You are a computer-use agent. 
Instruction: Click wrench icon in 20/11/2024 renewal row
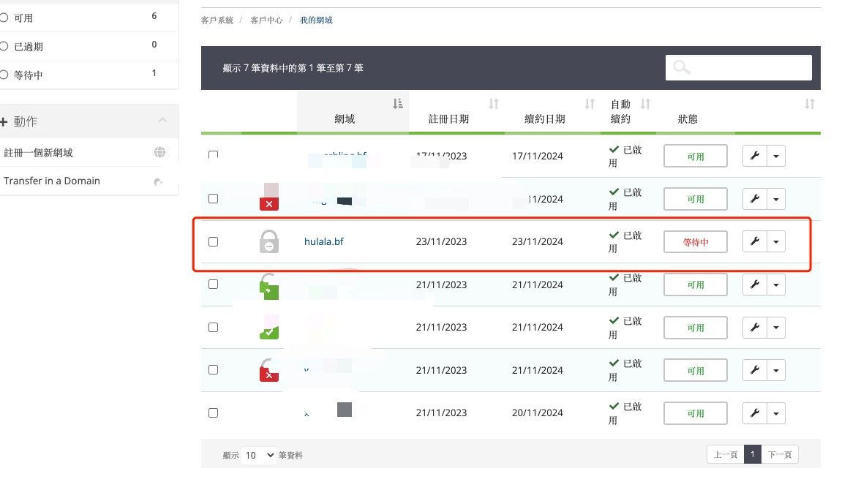pos(755,414)
